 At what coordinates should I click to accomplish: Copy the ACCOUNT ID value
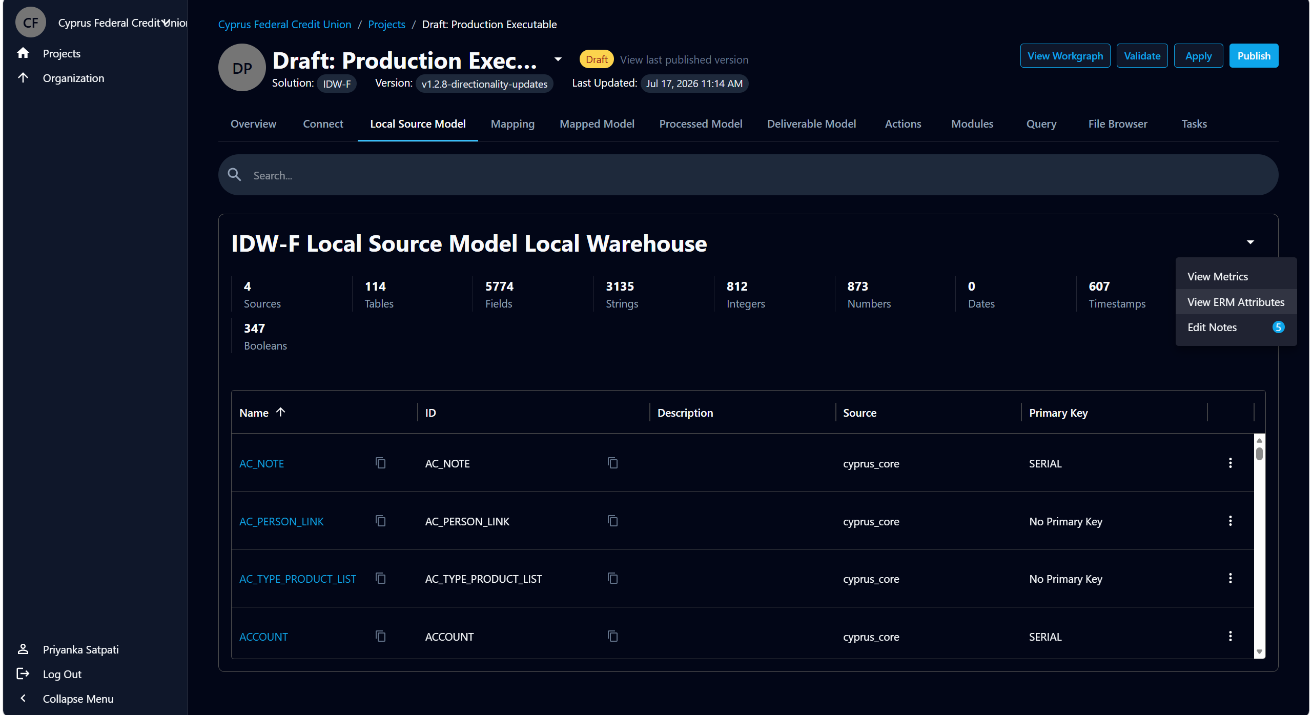(x=612, y=636)
